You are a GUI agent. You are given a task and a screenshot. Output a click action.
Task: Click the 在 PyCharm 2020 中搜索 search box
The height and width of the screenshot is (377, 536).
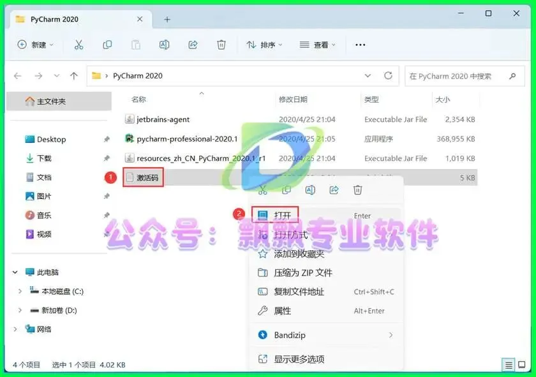tap(465, 76)
